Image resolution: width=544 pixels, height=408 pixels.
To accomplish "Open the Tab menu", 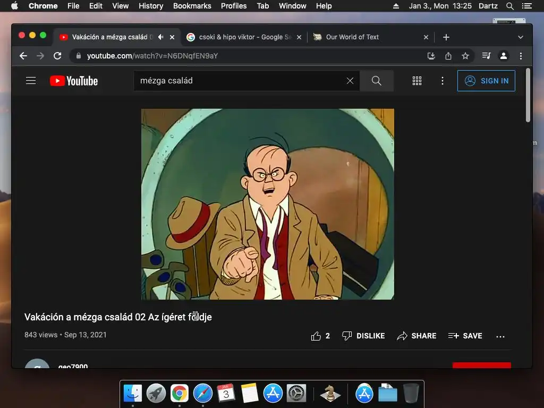I will point(263,6).
